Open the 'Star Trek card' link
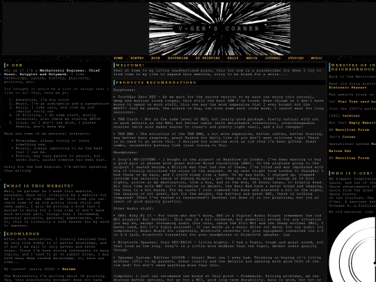The image size is (376, 282). pos(357,102)
